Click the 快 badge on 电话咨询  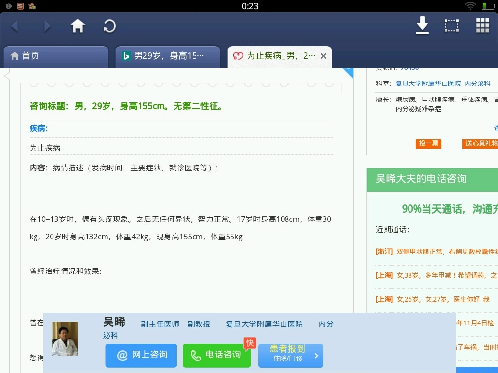pyautogui.click(x=249, y=343)
